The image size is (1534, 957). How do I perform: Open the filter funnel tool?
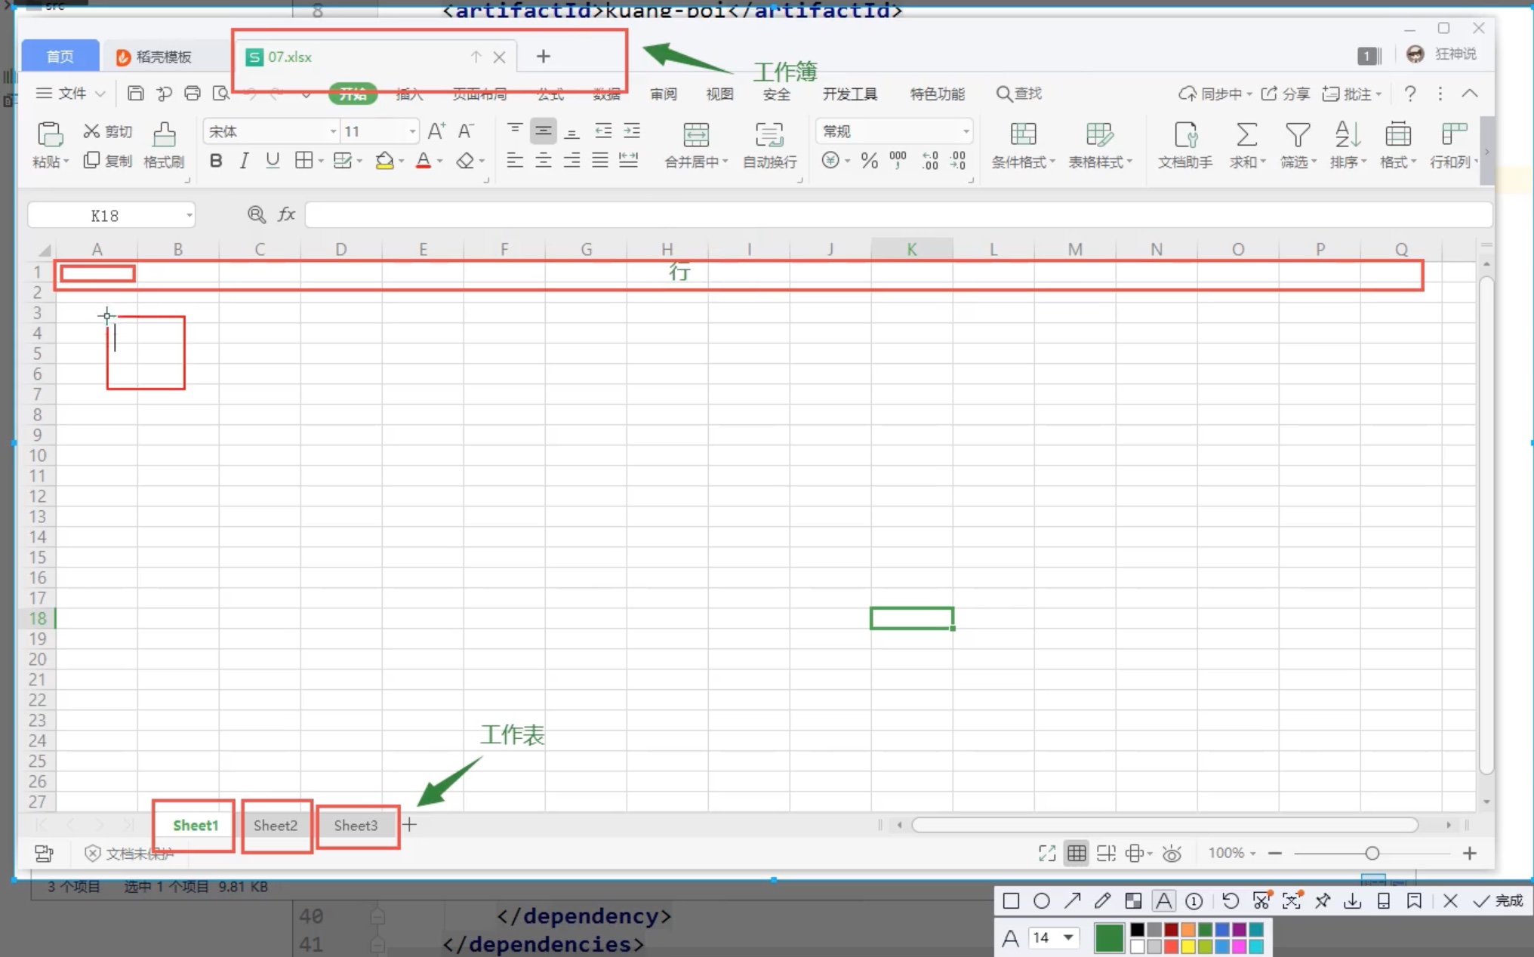tap(1297, 136)
